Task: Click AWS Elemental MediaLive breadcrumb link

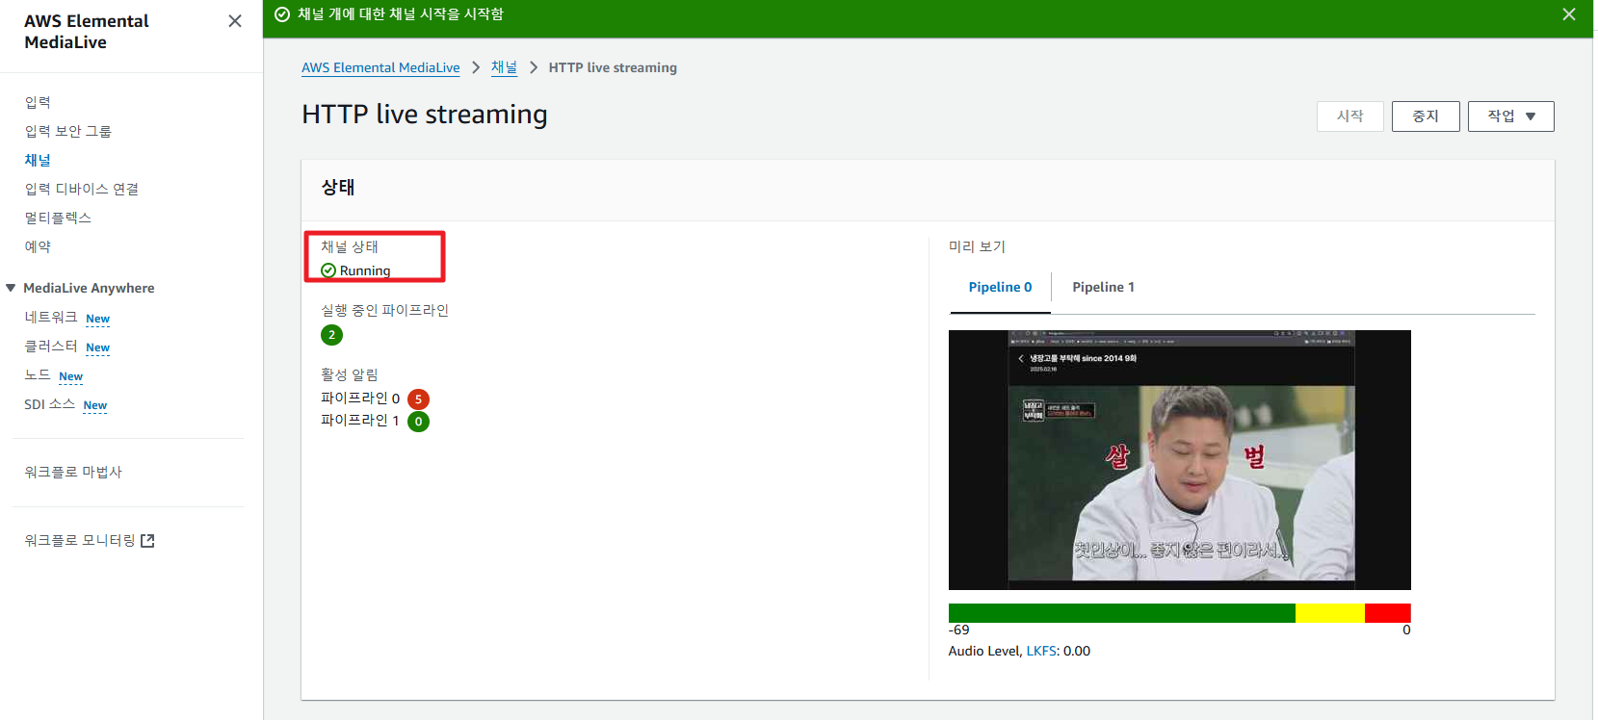Action: point(380,67)
